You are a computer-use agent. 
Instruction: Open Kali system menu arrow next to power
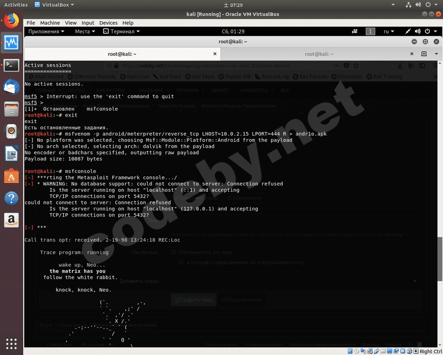coord(435,31)
